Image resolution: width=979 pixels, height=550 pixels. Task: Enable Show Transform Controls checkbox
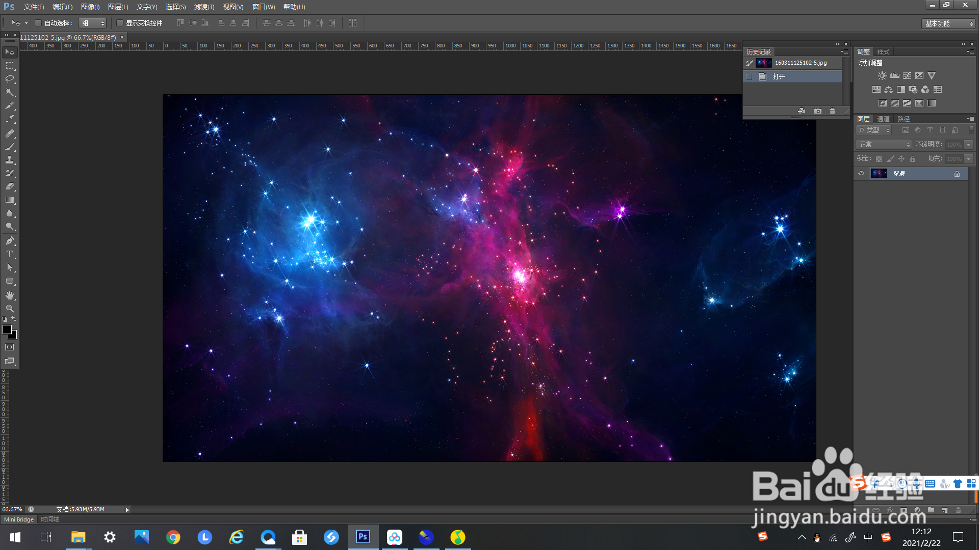(x=120, y=23)
